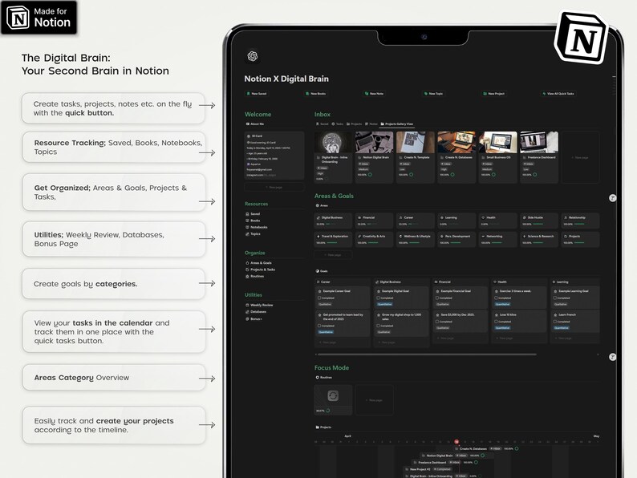Viewport: 637px width, 478px height.
Task: Open the Small Business OS gallery thumbnail
Action: (497, 142)
